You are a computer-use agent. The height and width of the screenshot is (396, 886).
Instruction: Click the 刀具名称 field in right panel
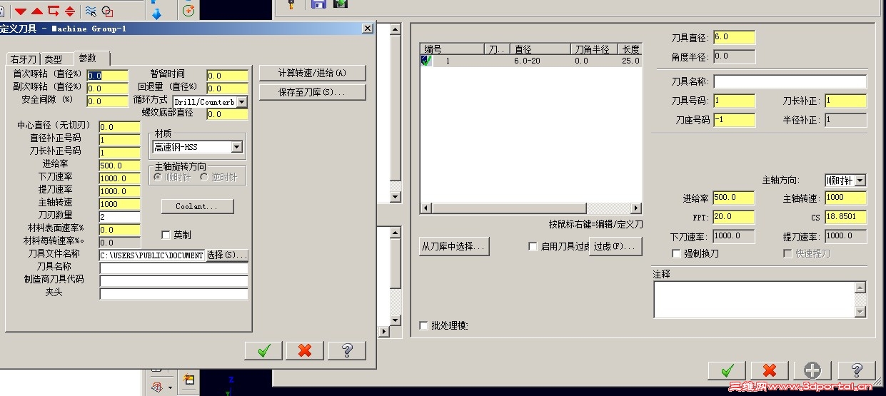point(790,82)
